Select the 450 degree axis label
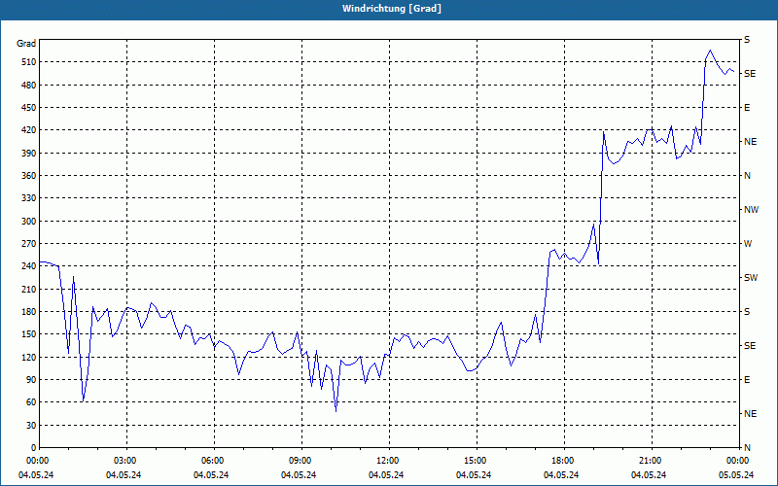Viewport: 778px width, 486px height. (28, 108)
